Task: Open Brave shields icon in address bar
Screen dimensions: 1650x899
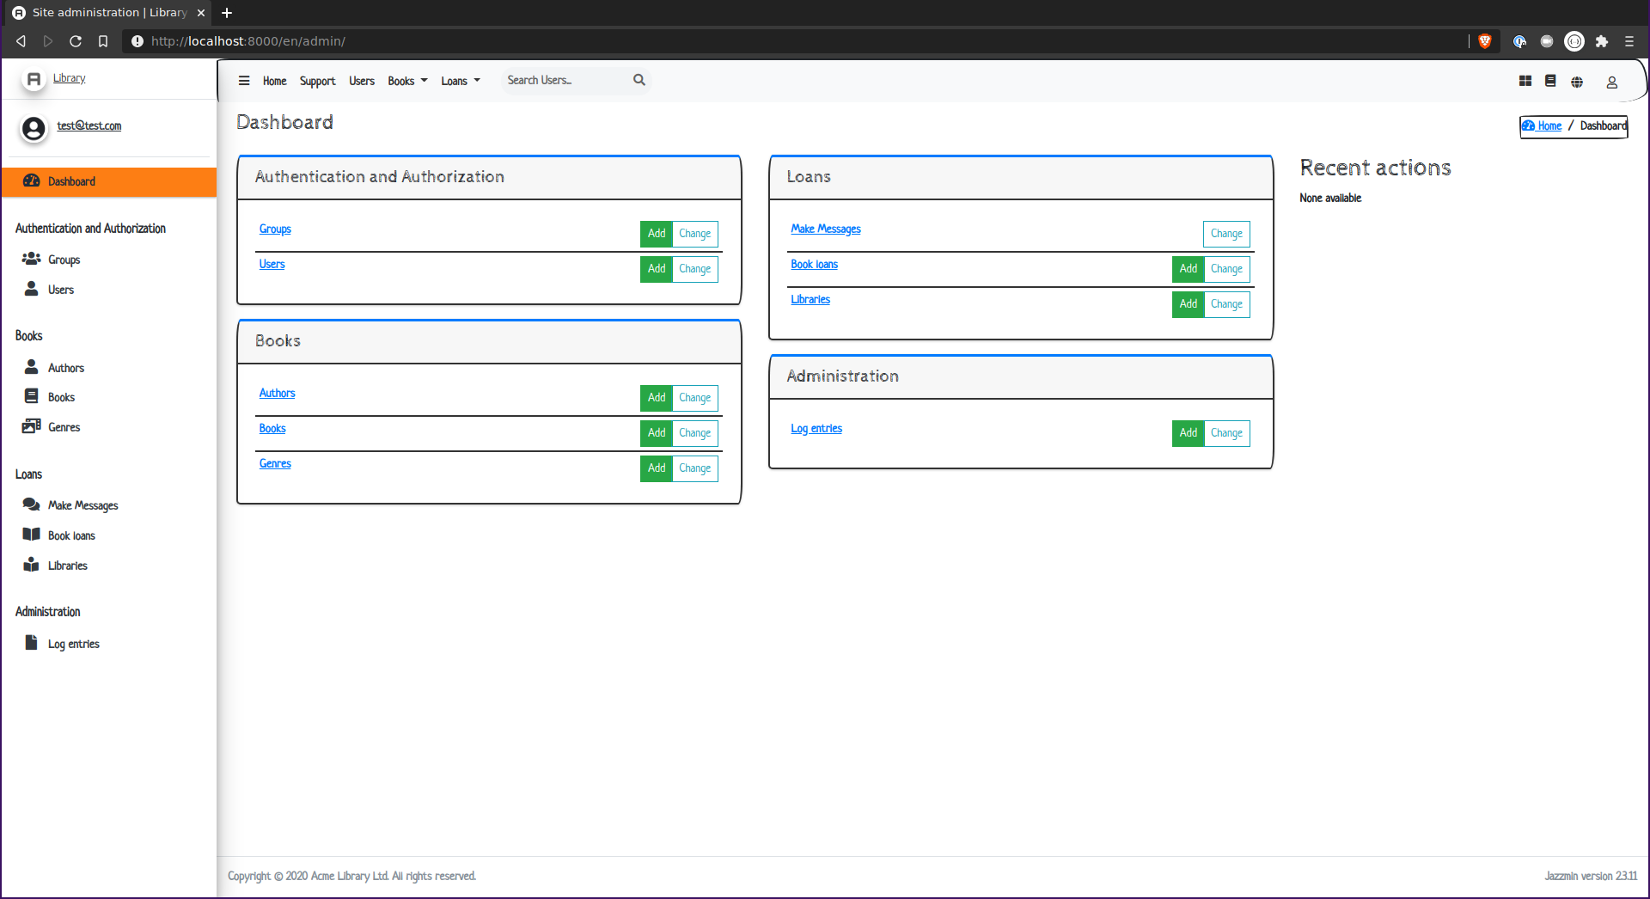Action: click(1485, 41)
